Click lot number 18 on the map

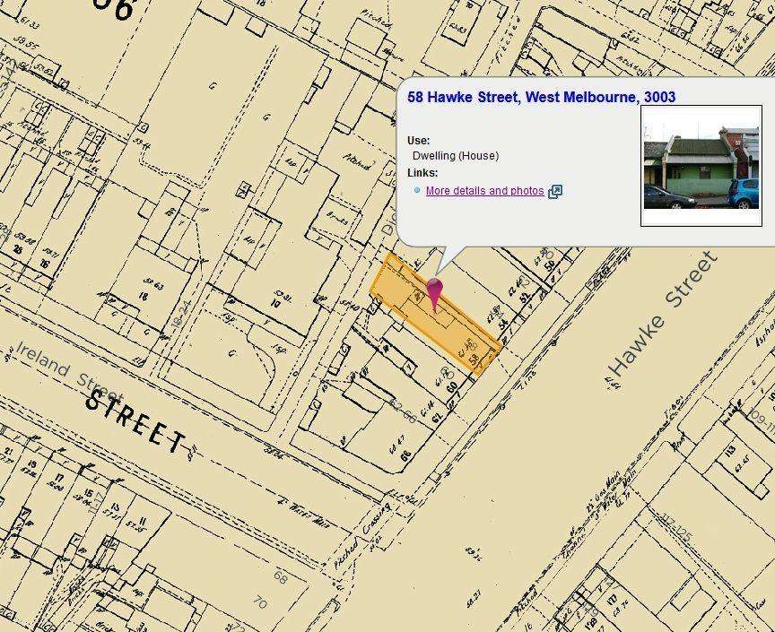pyautogui.click(x=143, y=297)
